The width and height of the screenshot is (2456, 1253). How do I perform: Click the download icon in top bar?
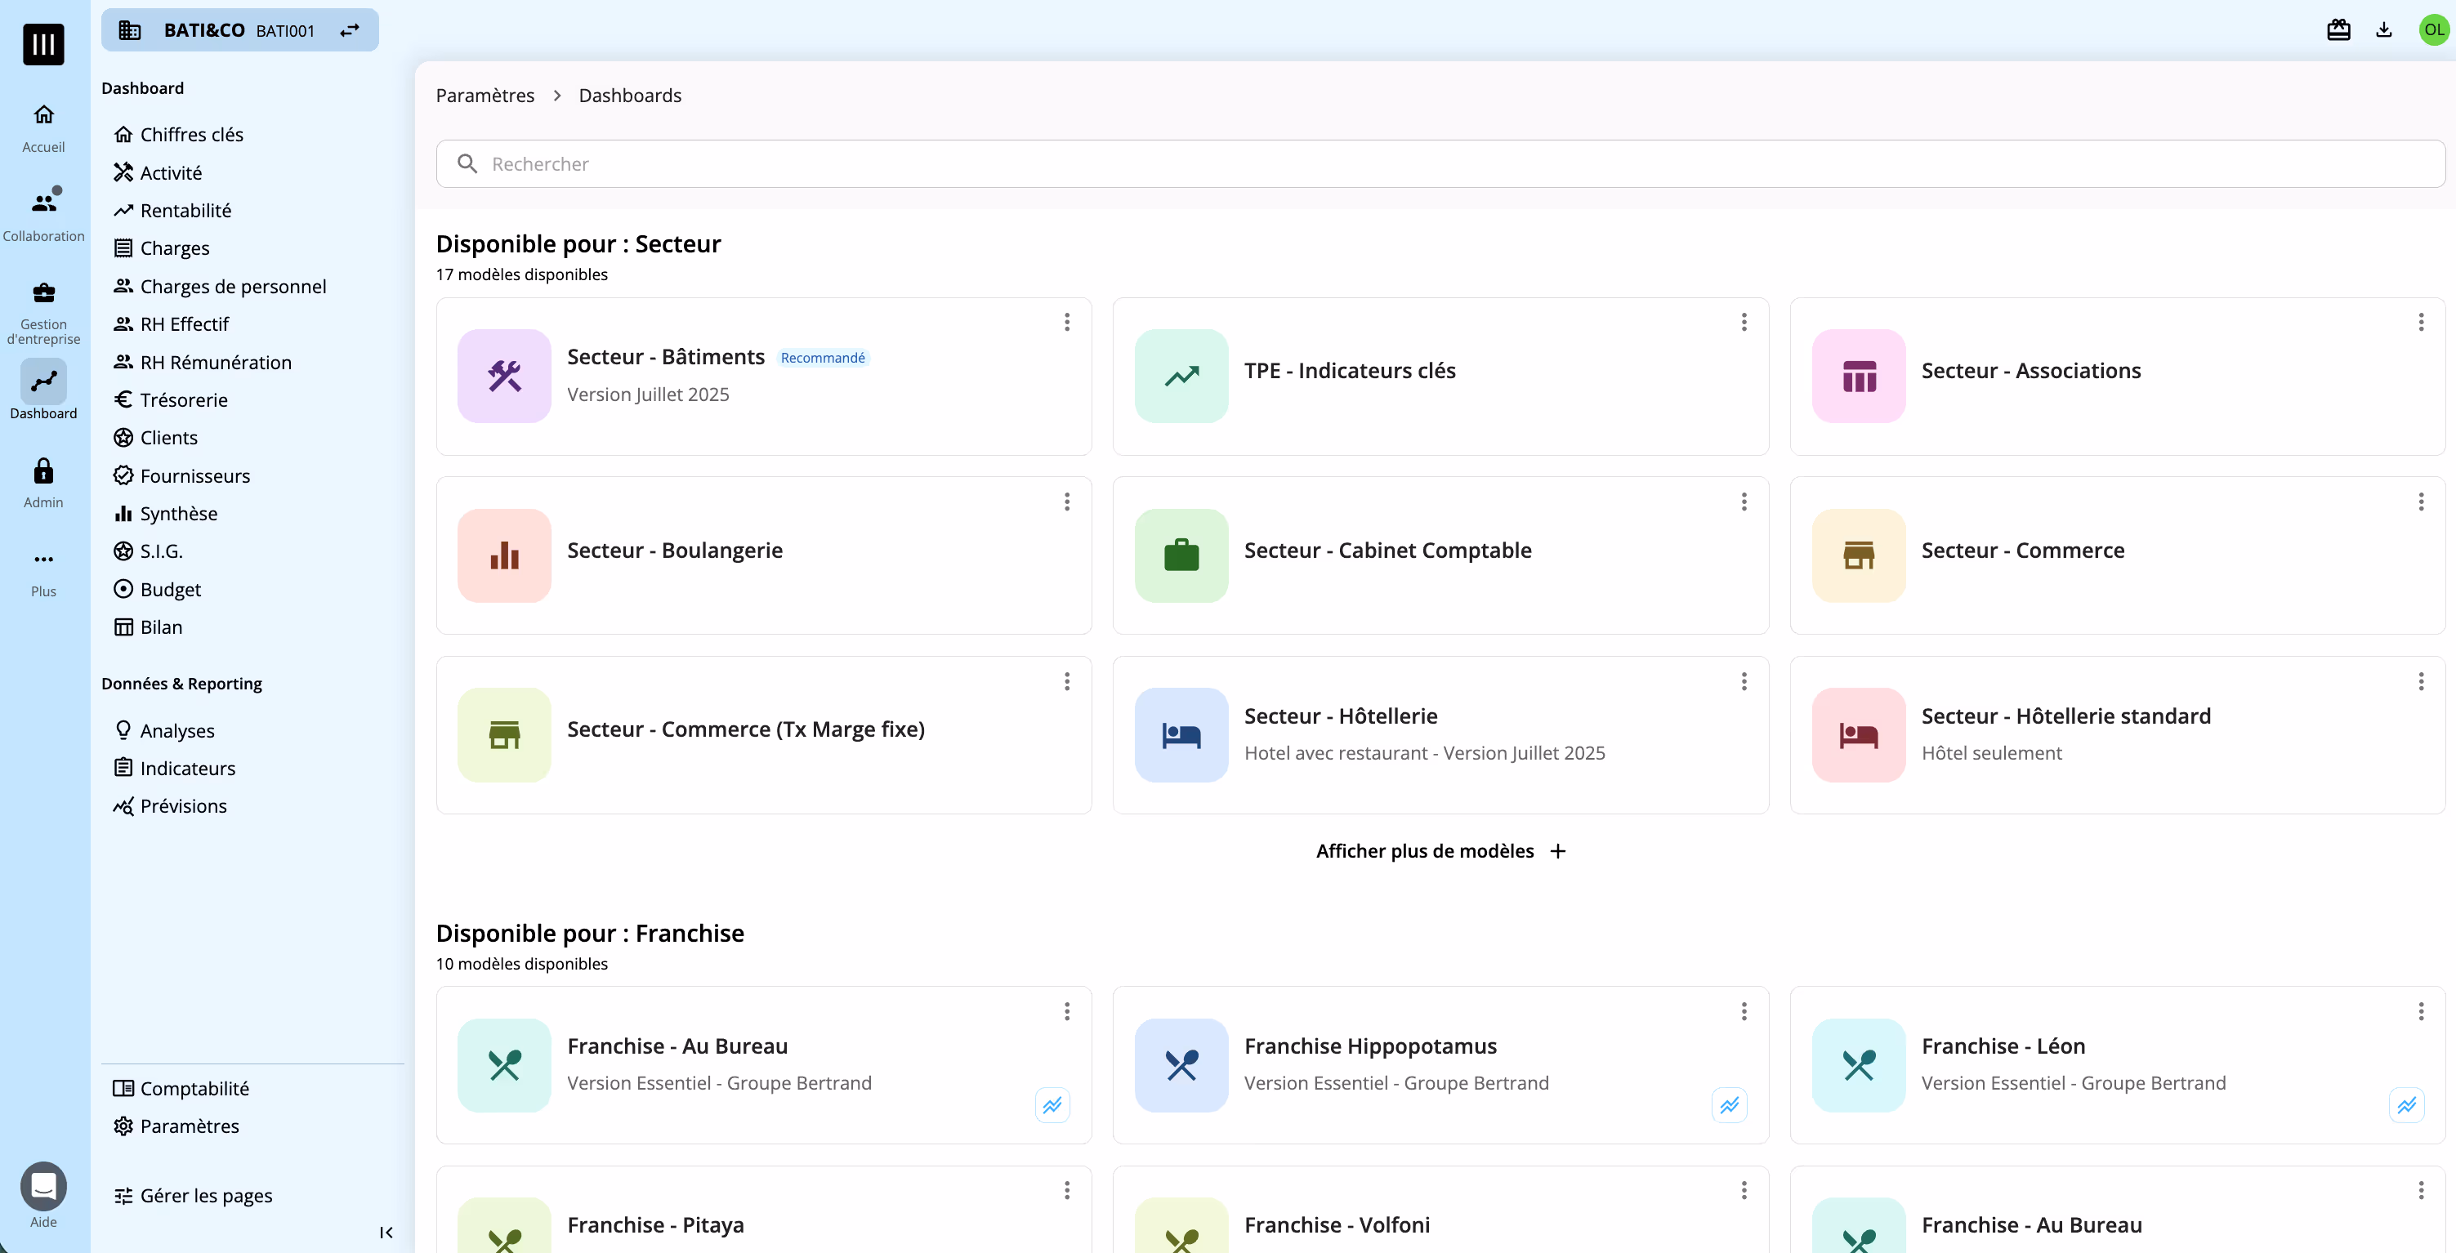tap(2383, 29)
